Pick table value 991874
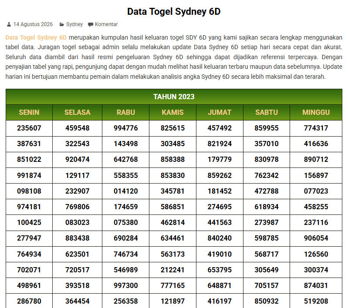Image resolution: width=348 pixels, height=308 pixels. click(x=29, y=176)
